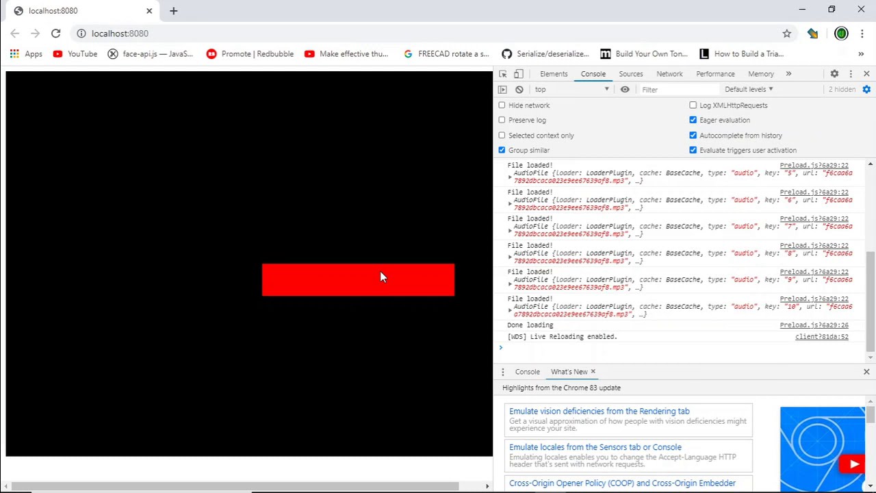Click the console prompt input line
The width and height of the screenshot is (876, 493).
681,349
